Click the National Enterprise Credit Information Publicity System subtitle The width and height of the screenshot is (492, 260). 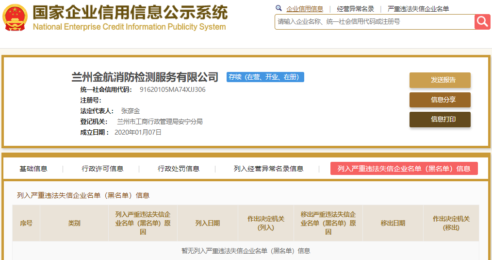tap(129, 27)
